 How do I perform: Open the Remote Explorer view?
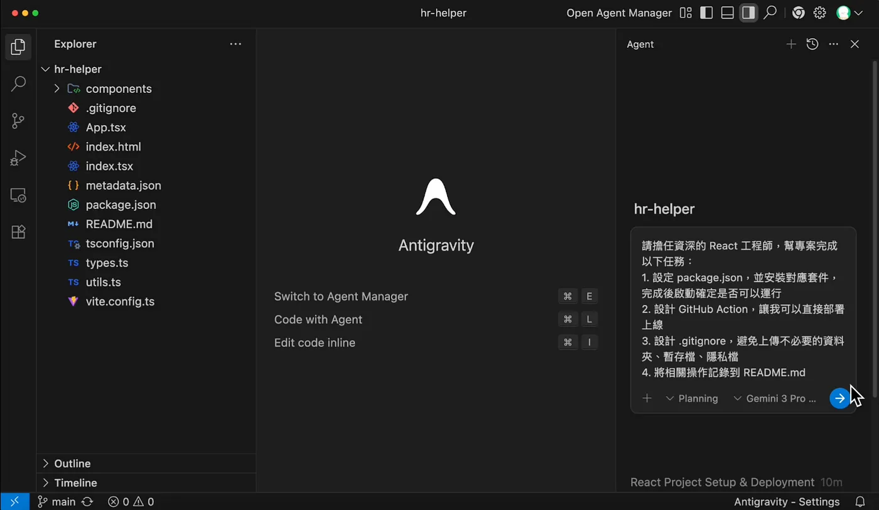tap(18, 196)
